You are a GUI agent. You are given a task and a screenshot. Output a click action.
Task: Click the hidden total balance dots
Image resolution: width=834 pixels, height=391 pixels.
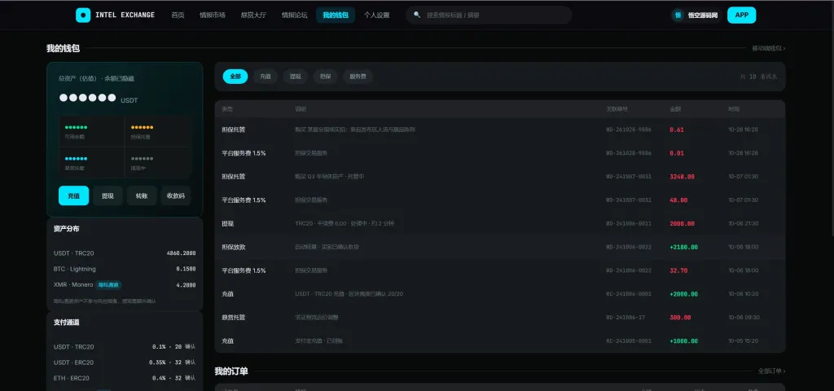coord(87,98)
